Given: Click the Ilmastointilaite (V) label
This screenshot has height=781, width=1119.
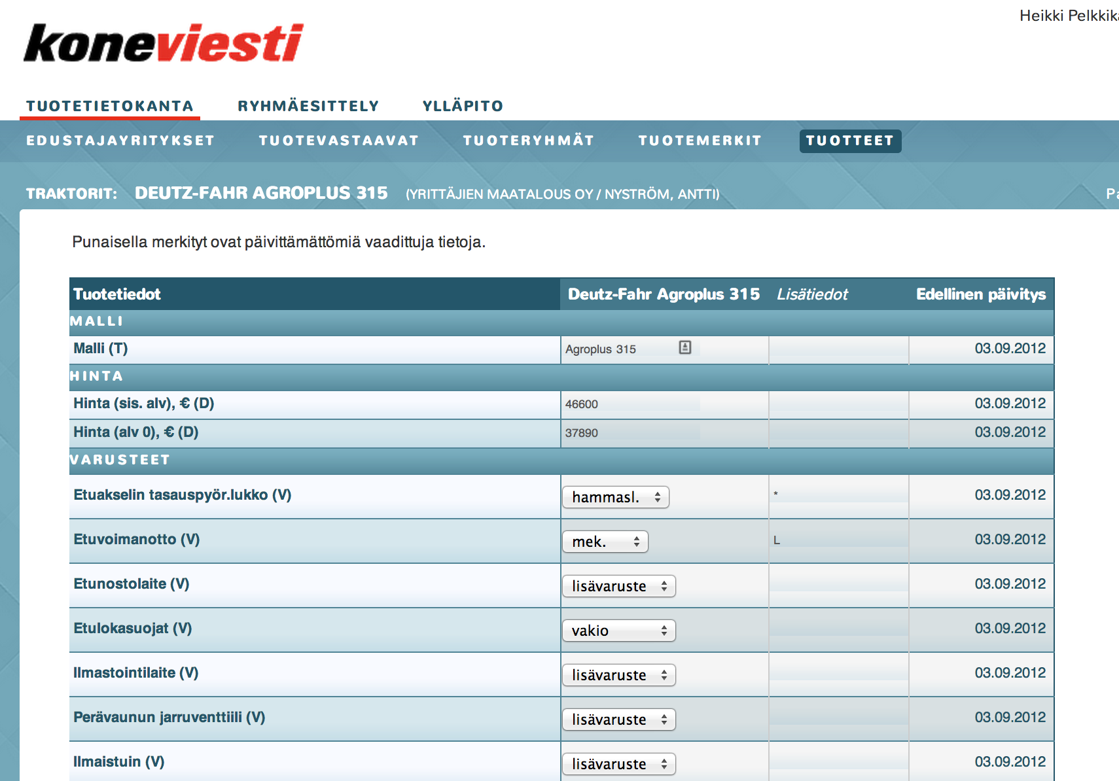Looking at the screenshot, I should pos(135,672).
